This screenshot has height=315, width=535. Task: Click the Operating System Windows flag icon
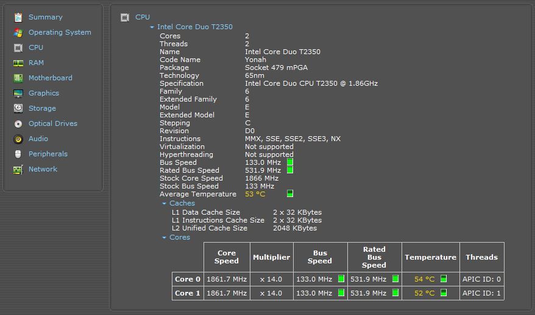click(x=18, y=32)
